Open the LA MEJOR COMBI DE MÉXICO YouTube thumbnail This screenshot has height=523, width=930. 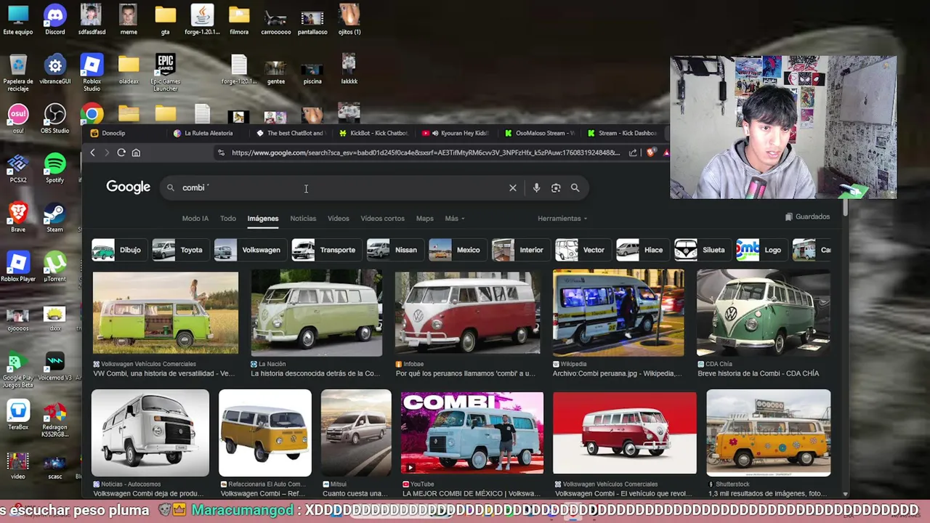(472, 433)
